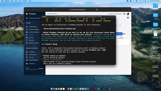161x91 pixels.
Task: Open Finder from the Dock
Action: [51, 89]
